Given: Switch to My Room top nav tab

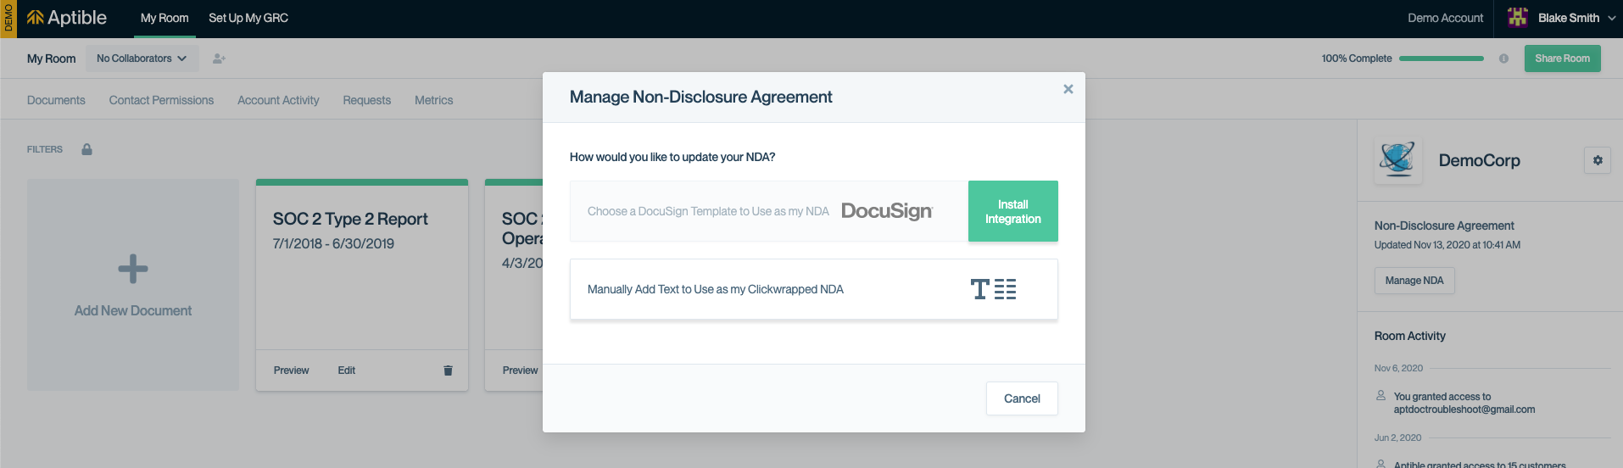Looking at the screenshot, I should tap(165, 18).
